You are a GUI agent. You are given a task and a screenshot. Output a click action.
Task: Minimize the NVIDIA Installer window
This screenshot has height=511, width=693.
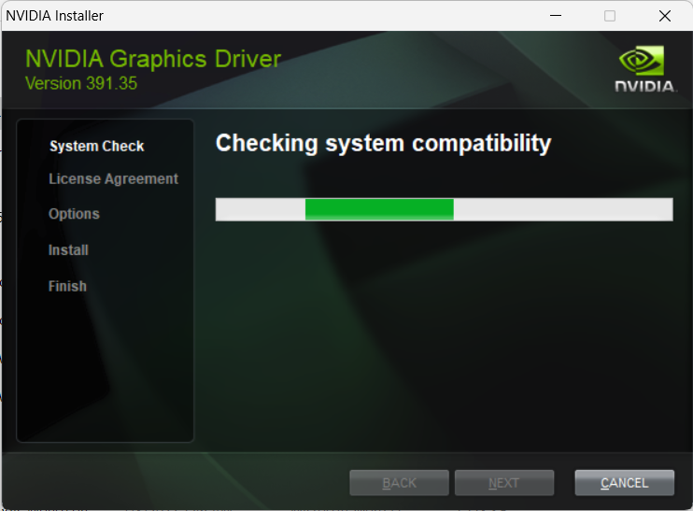tap(556, 16)
